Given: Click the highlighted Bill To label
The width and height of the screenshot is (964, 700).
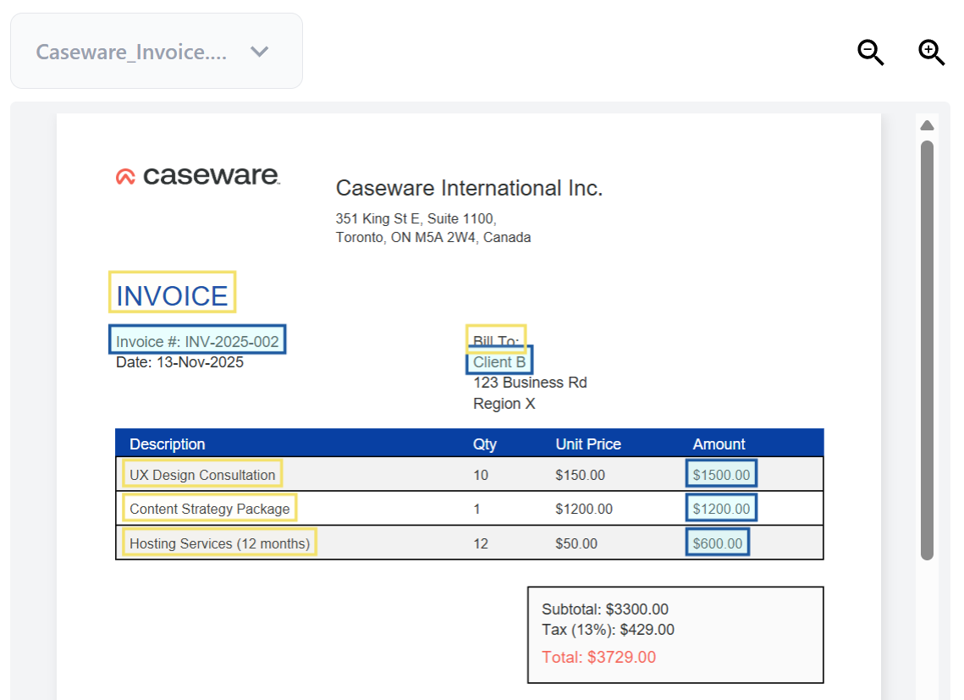Looking at the screenshot, I should [496, 339].
